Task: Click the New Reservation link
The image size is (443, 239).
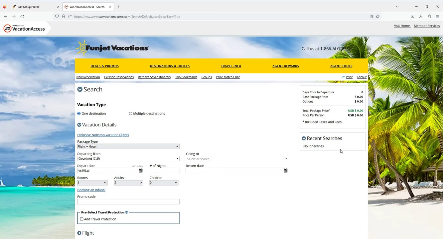Action: [88, 77]
